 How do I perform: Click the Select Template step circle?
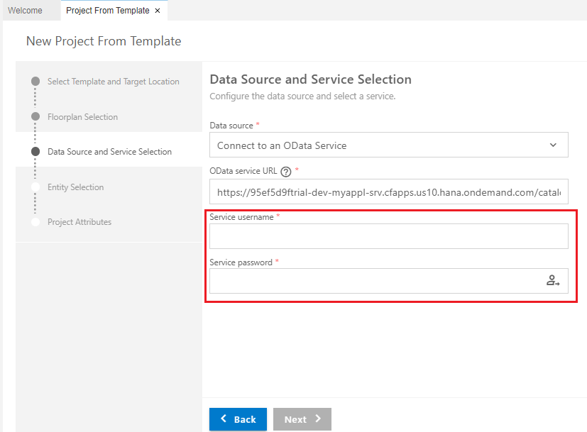35,81
